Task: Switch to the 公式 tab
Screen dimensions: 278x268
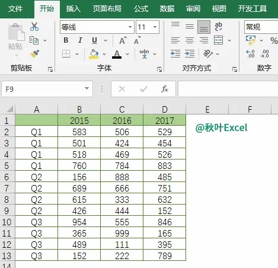Action: pyautogui.click(x=141, y=9)
